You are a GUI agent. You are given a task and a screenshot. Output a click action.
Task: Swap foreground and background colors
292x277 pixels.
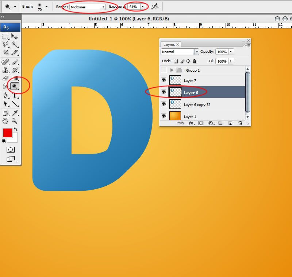(16, 129)
